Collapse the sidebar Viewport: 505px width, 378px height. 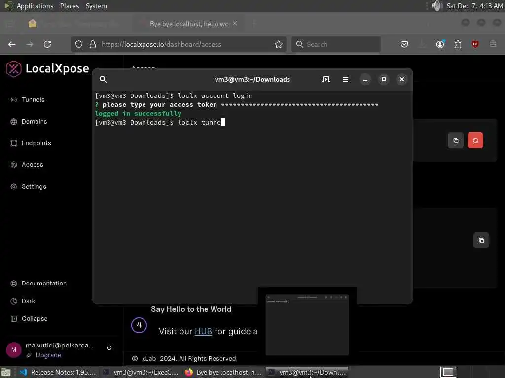[x=29, y=319]
